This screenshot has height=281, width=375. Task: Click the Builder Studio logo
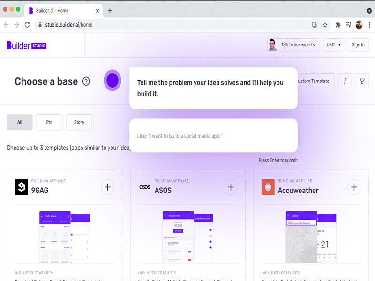click(26, 45)
